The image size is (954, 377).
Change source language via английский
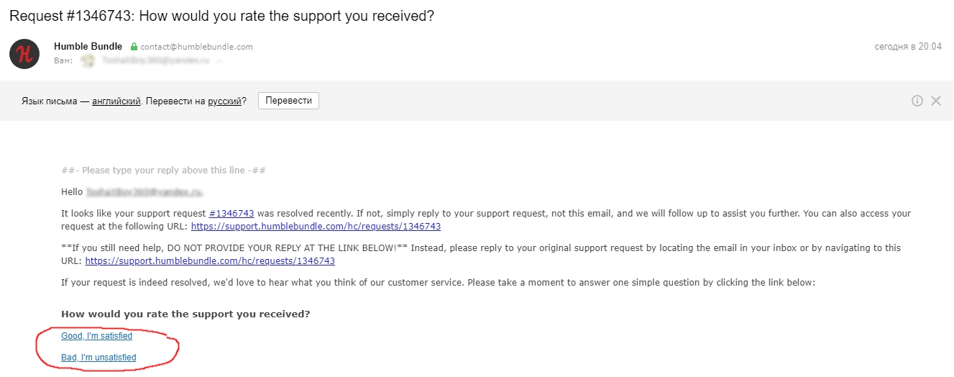pyautogui.click(x=116, y=101)
